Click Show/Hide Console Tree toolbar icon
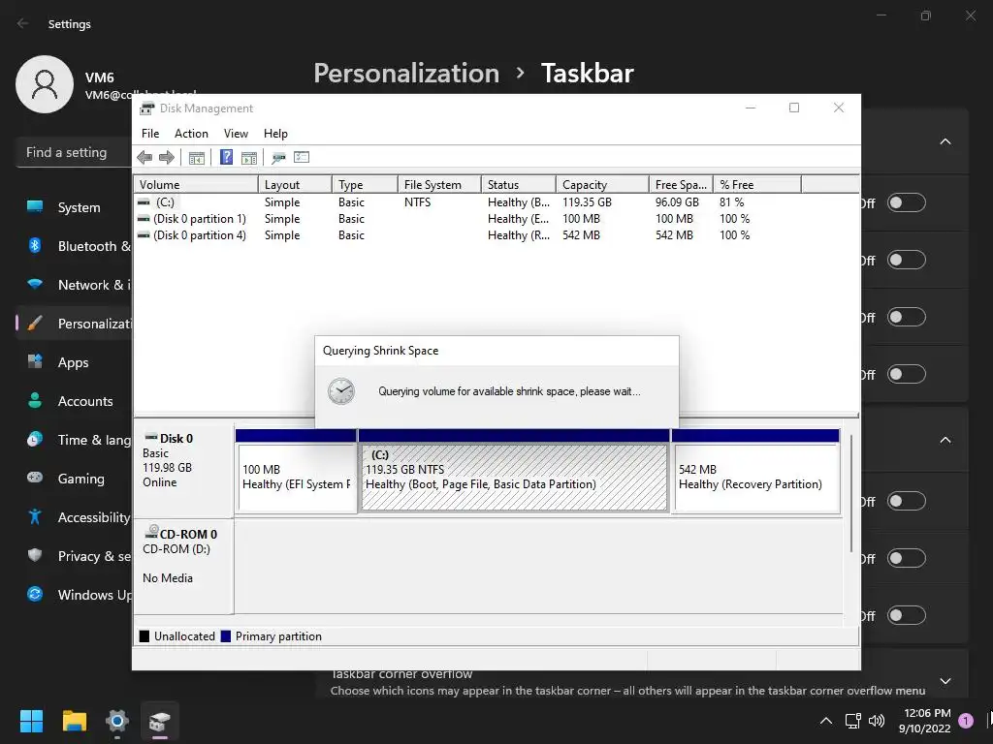The width and height of the screenshot is (993, 744). (x=196, y=158)
